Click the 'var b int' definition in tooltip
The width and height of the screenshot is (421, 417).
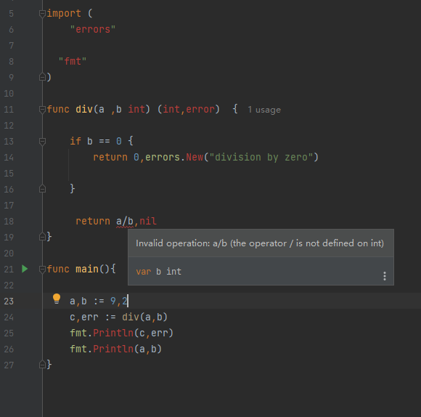158,272
